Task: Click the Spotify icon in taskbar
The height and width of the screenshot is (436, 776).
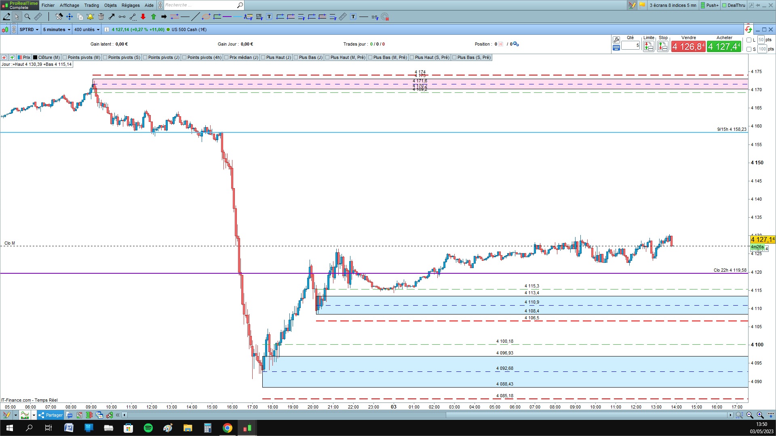Action: [x=148, y=428]
